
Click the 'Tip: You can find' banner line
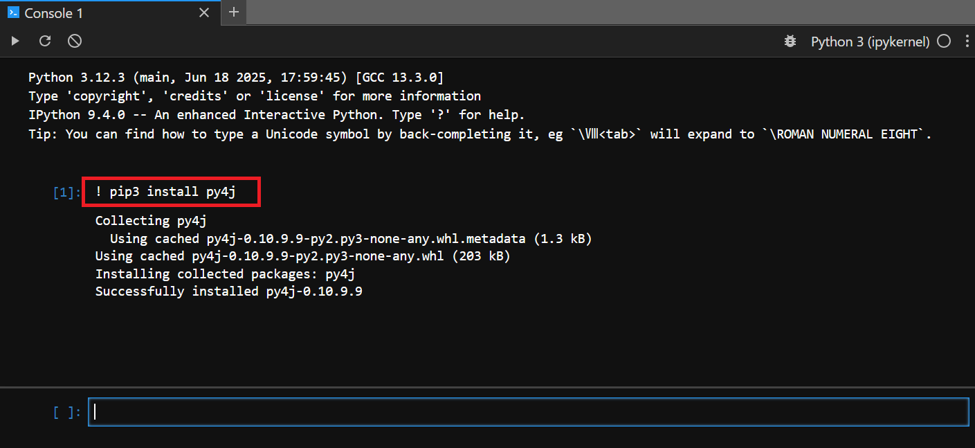(480, 134)
